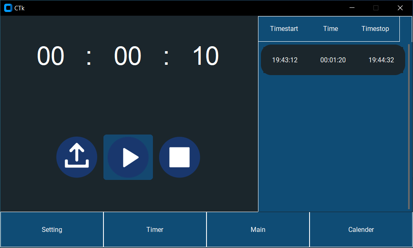Close the CTk window
This screenshot has height=248, width=413.
coord(400,8)
